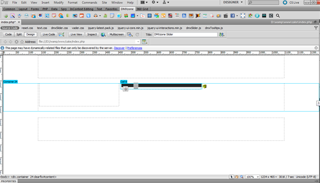Toggle Live View on

(x=76, y=34)
